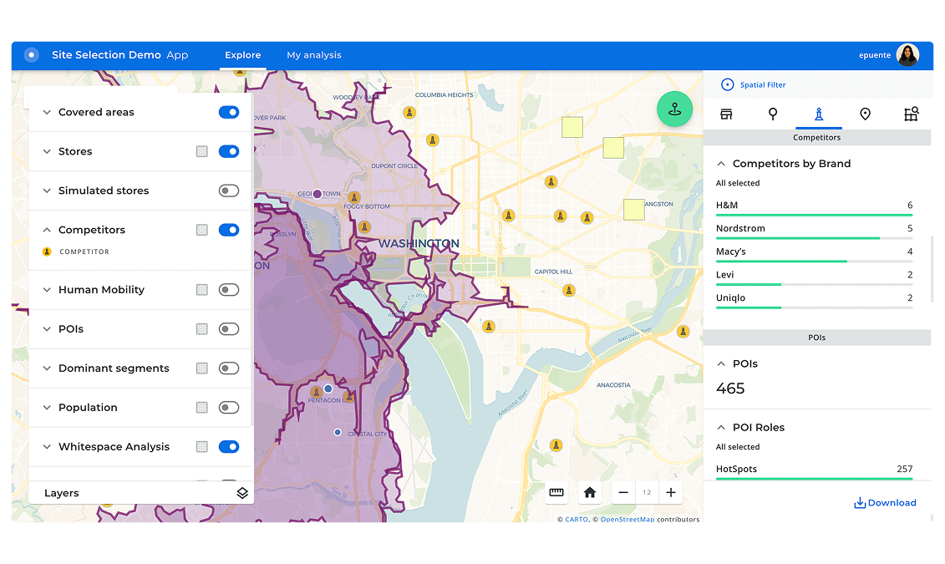The image size is (945, 564).
Task: Activate the measure ruler tool on the map
Action: 556,492
